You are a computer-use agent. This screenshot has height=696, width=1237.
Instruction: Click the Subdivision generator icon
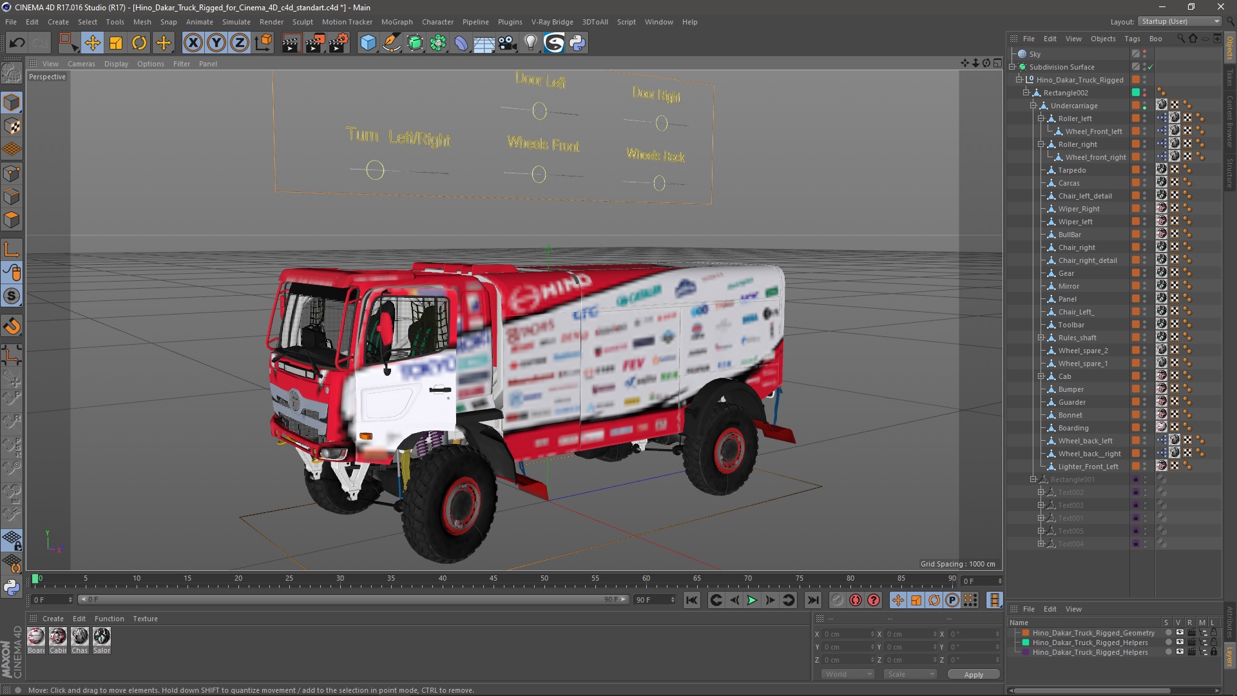(x=416, y=43)
